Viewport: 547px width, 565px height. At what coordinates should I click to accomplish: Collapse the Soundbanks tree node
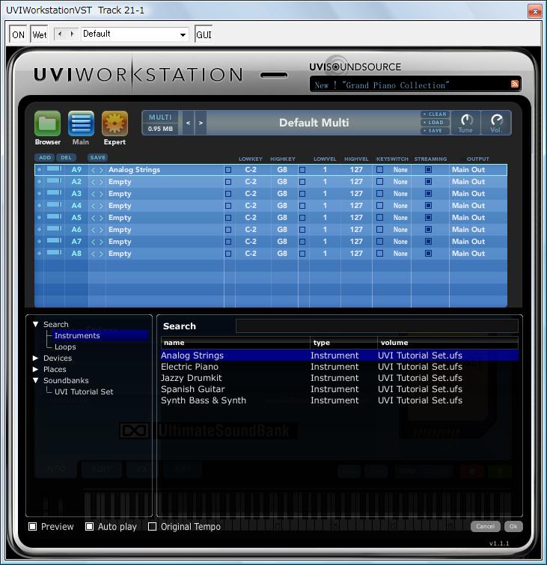point(35,380)
